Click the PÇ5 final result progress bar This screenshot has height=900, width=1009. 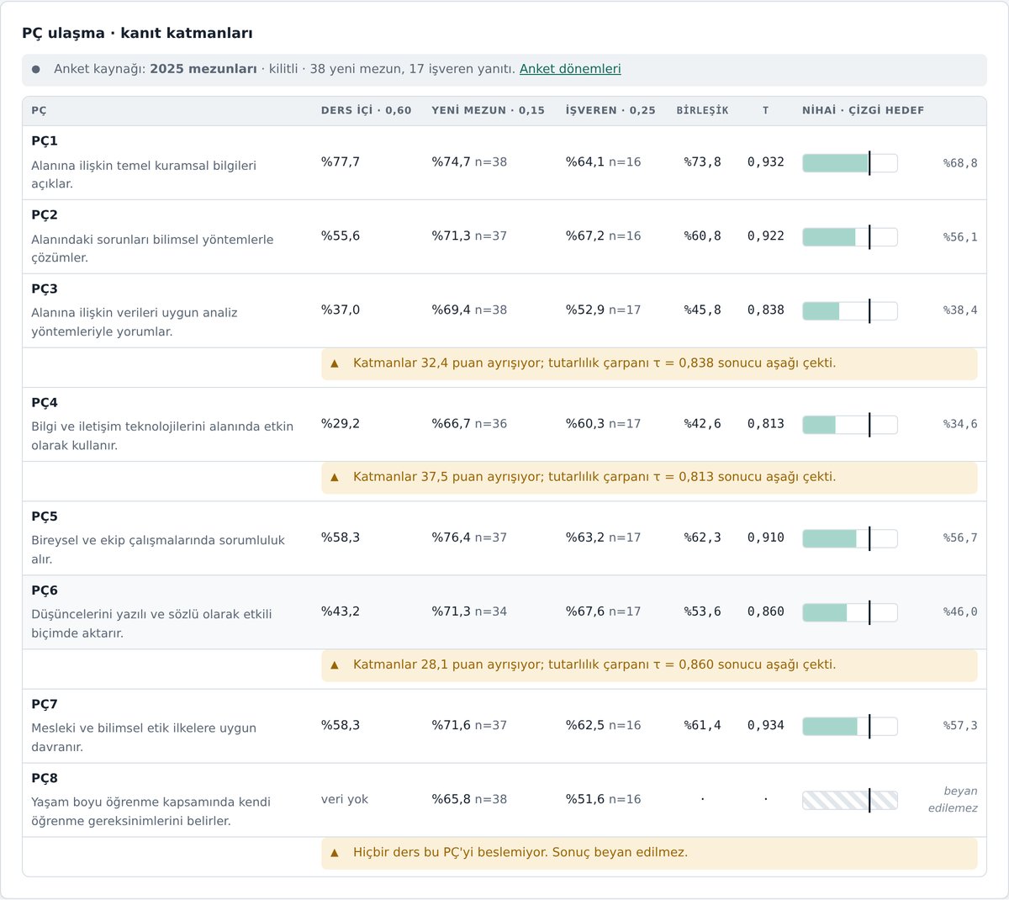[x=850, y=538]
